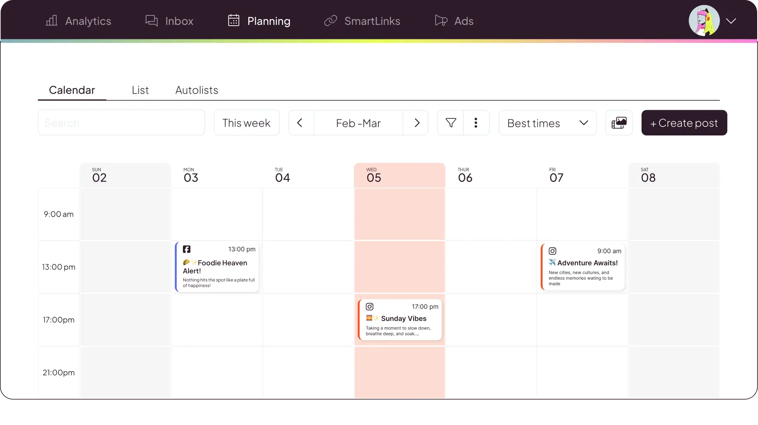Screen dimensions: 758x425
Task: Open the media library icon button
Action: 619,123
